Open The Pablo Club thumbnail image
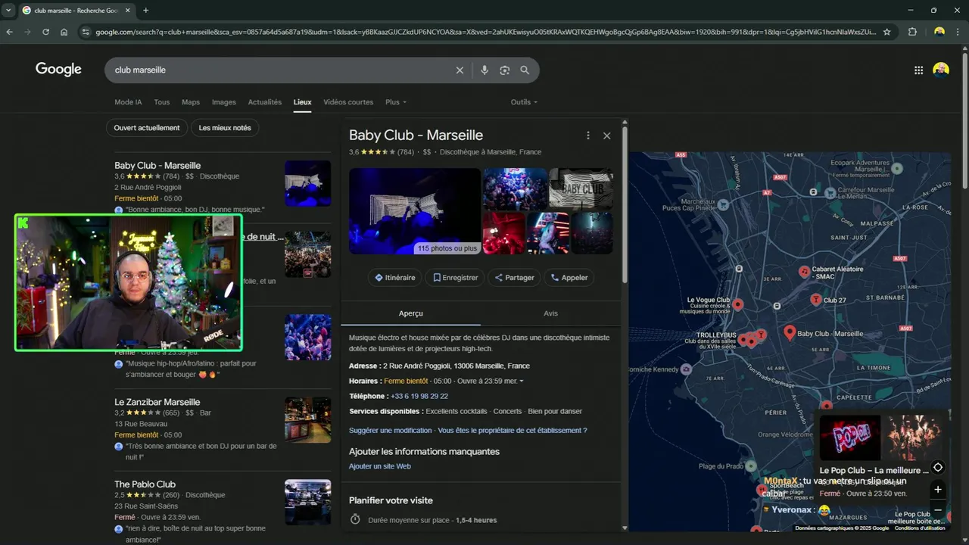The width and height of the screenshot is (969, 545). (308, 503)
